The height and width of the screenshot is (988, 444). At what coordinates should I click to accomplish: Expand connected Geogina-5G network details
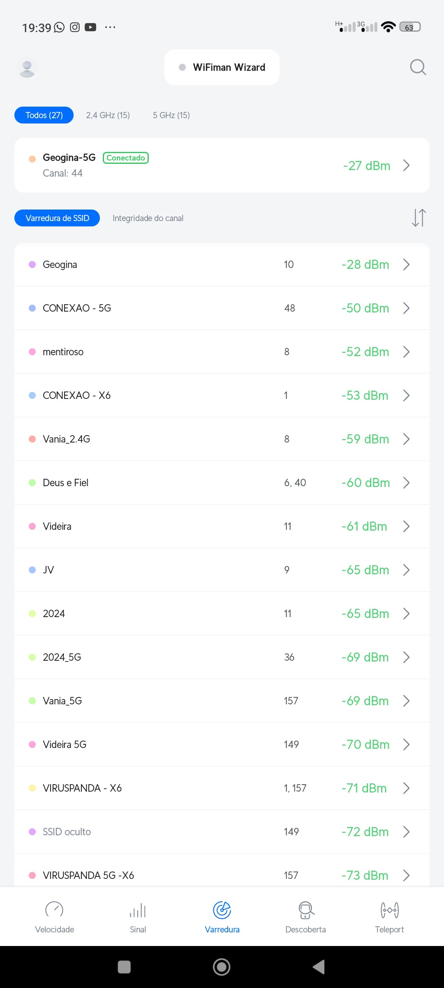click(406, 165)
